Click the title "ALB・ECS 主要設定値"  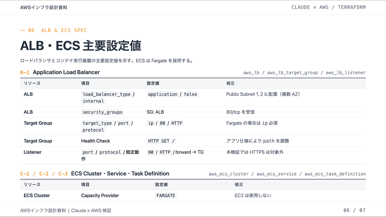tap(81, 46)
